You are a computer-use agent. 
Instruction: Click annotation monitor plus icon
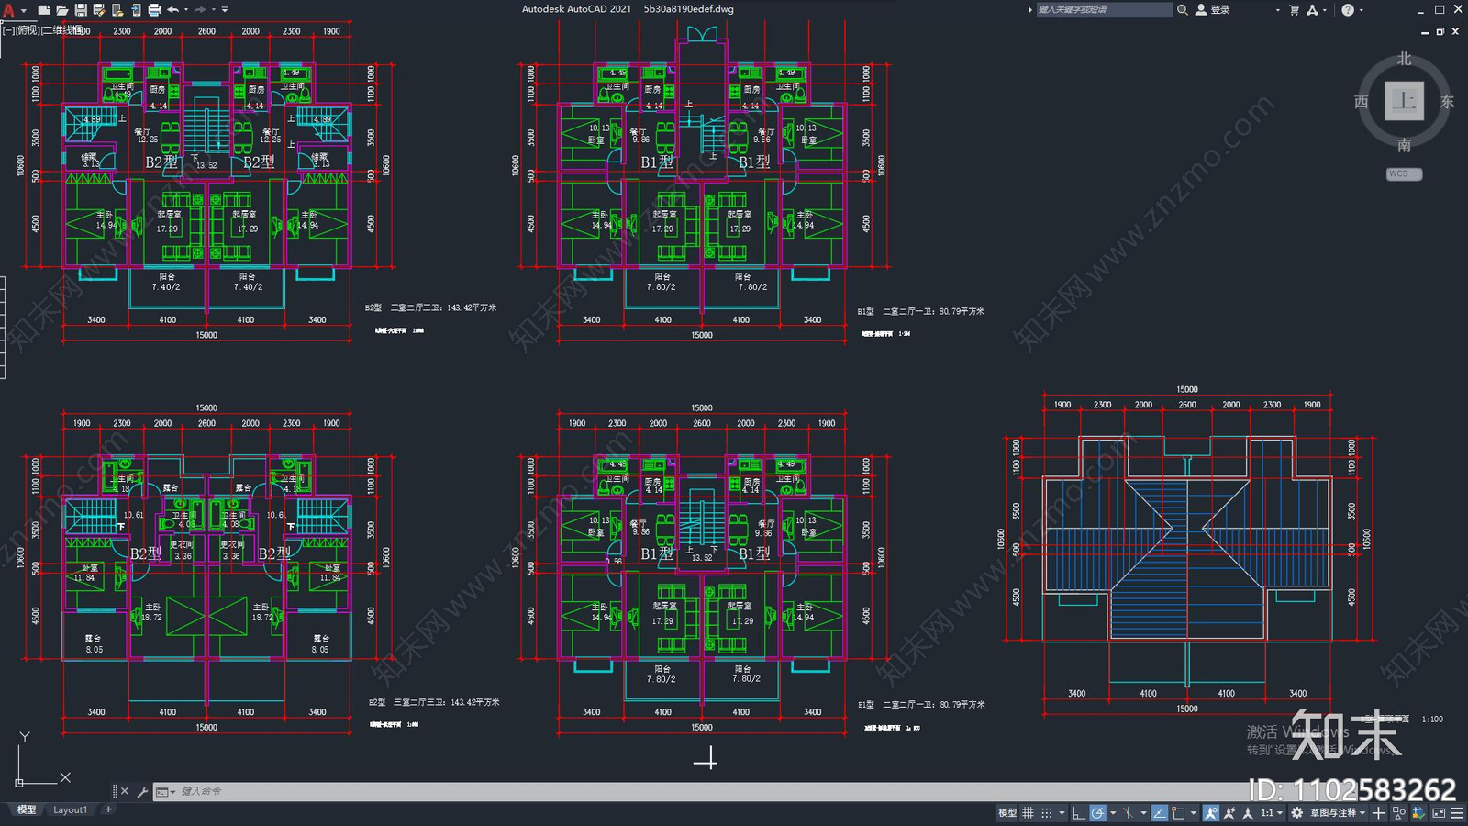(1378, 813)
